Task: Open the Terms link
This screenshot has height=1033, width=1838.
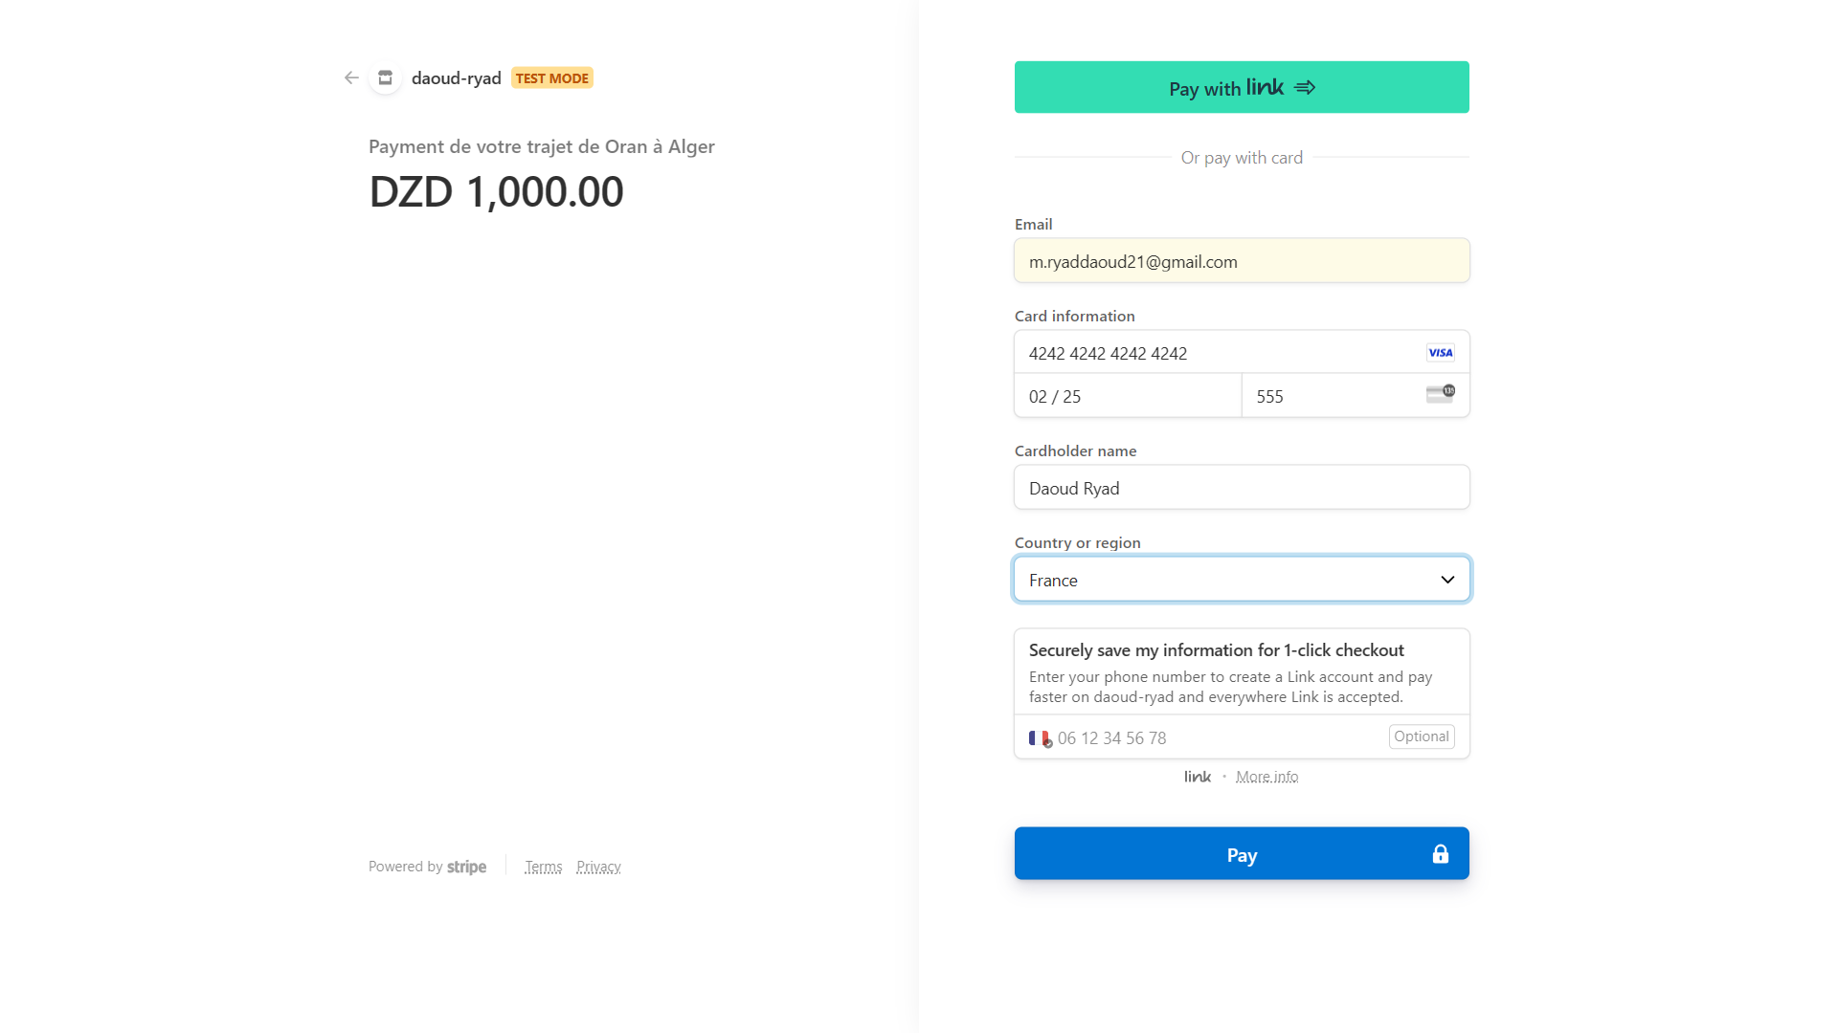Action: (x=543, y=867)
